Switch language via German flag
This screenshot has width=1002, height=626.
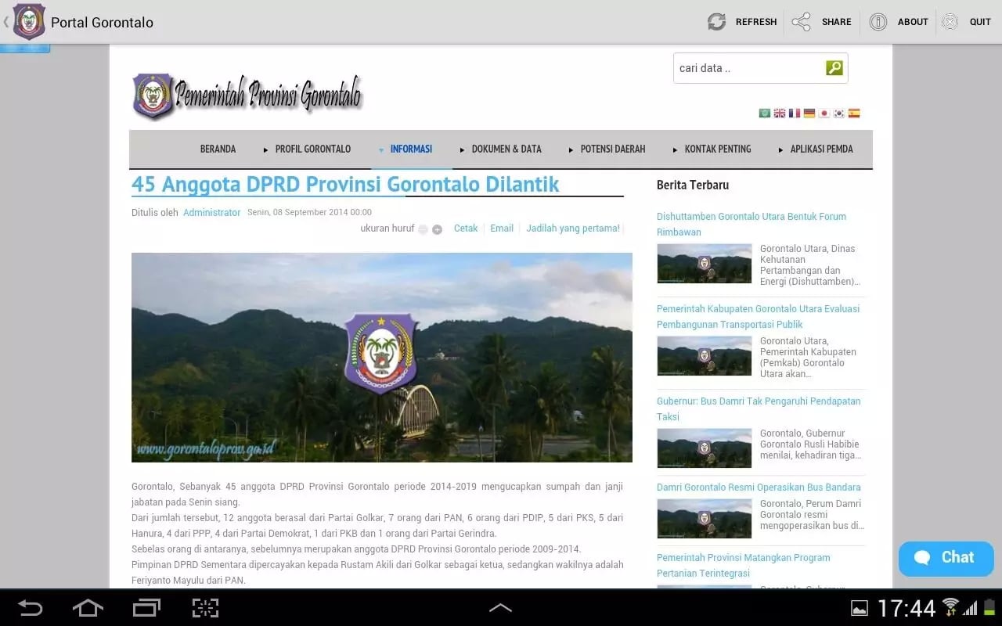[809, 113]
